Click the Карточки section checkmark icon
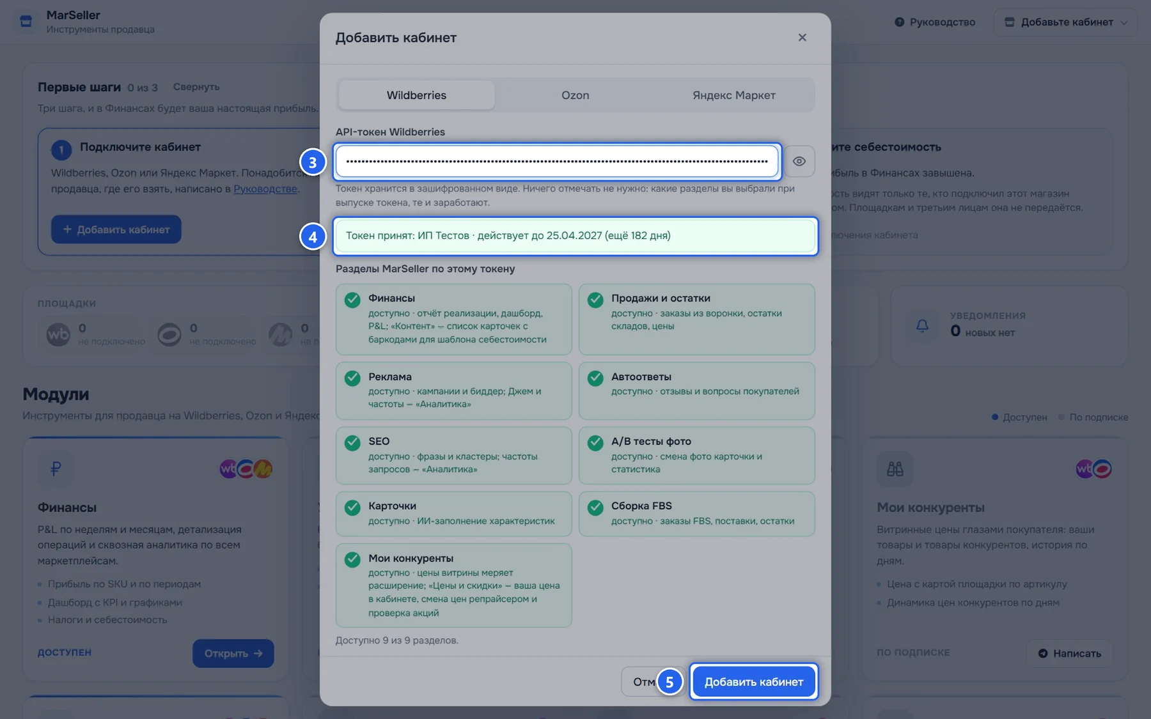 click(x=352, y=507)
